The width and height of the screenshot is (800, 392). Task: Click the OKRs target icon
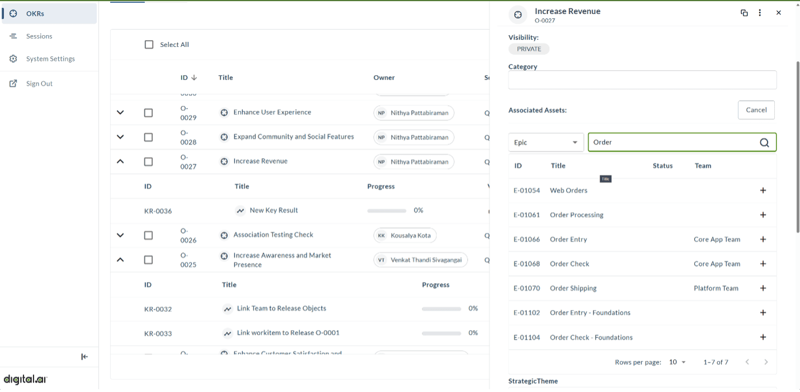[13, 13]
